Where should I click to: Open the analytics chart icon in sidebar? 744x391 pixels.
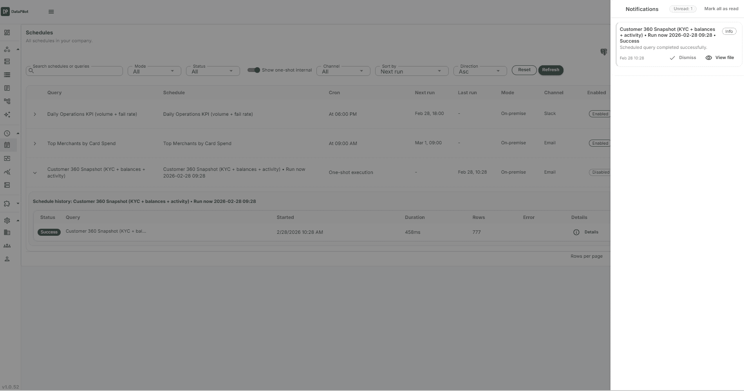[x=7, y=172]
